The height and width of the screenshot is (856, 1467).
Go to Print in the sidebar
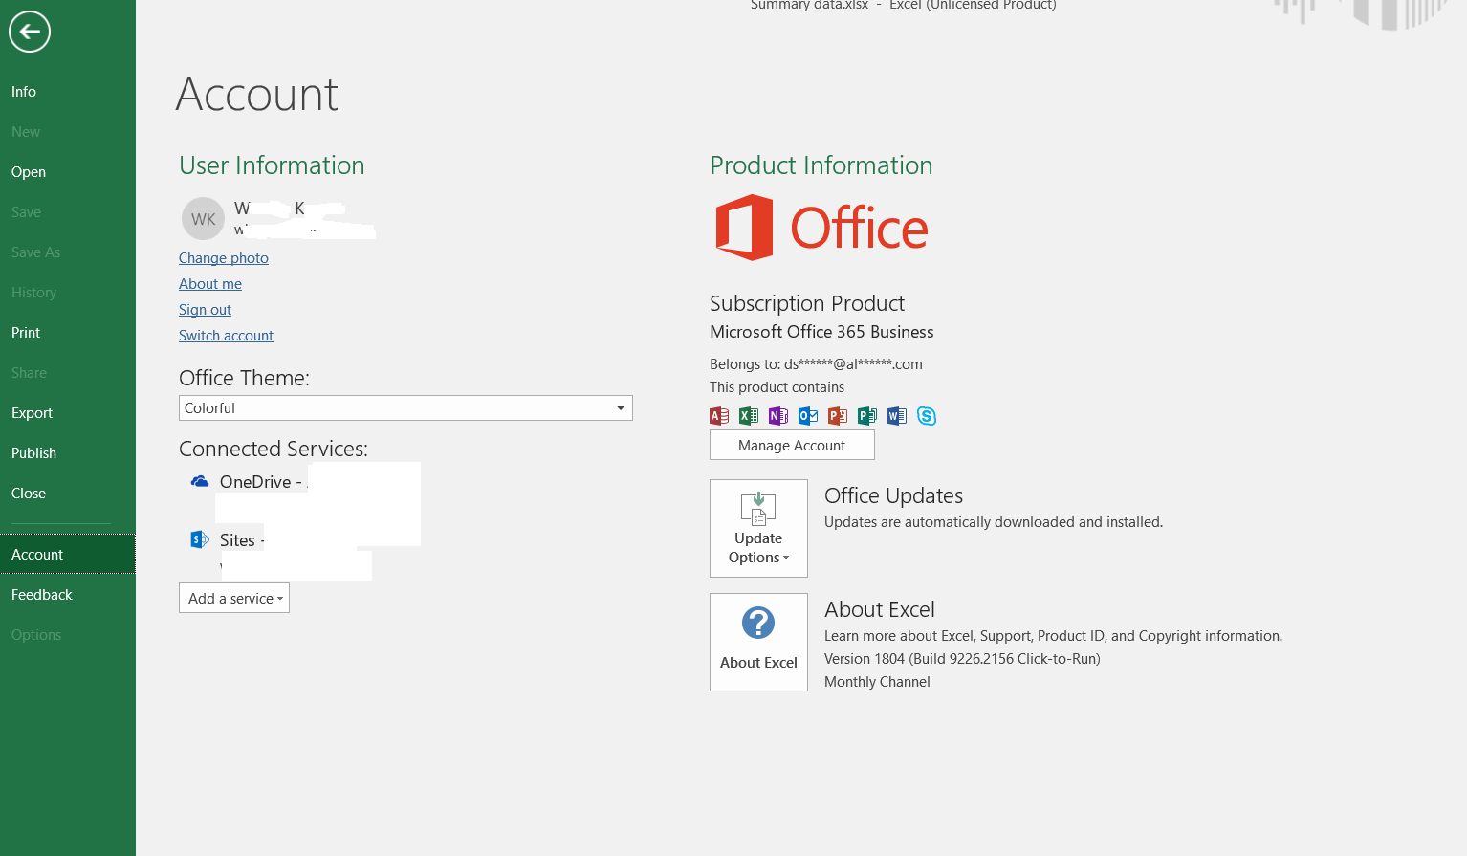pyautogui.click(x=68, y=333)
